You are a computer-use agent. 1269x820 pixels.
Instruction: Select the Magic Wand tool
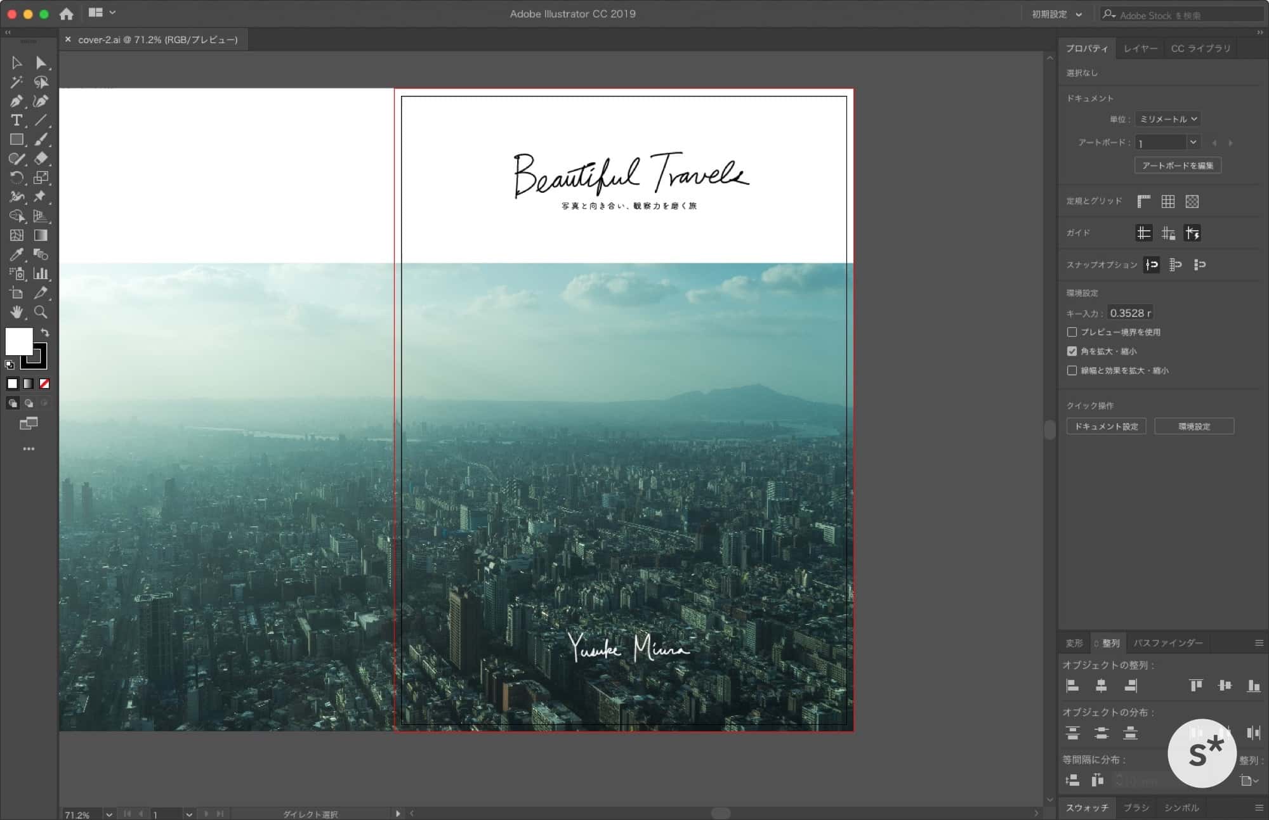point(16,82)
